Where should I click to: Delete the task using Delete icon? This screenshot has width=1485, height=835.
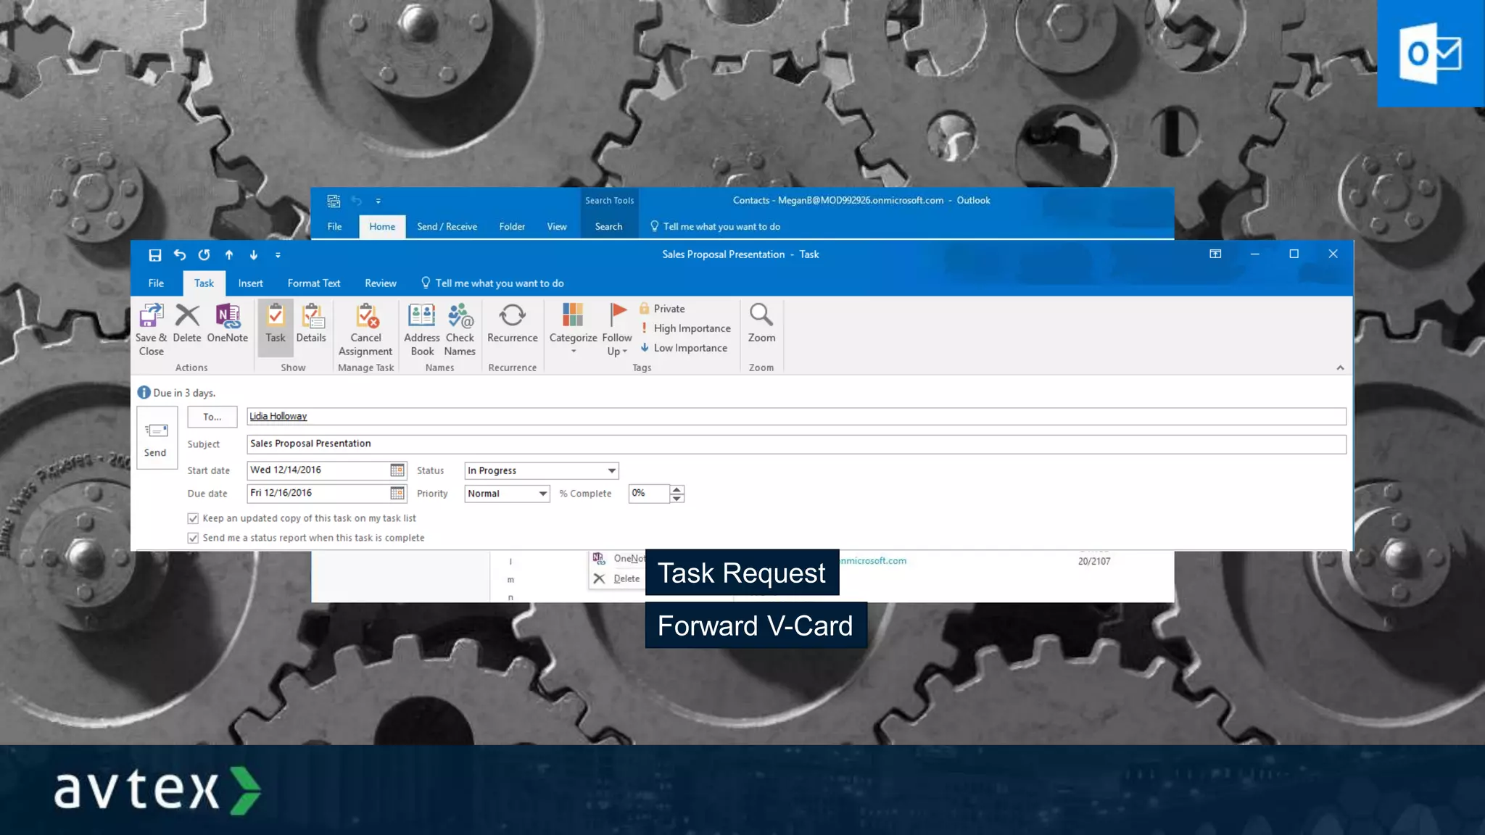187,323
